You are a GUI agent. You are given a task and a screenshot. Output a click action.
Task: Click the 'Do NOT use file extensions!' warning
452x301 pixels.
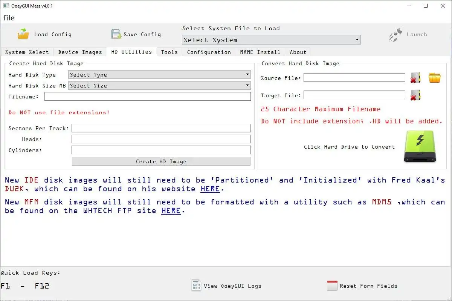click(x=59, y=112)
